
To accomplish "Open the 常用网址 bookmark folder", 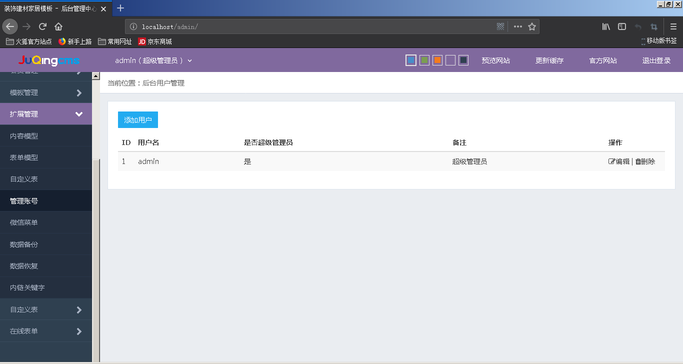I will click(115, 41).
